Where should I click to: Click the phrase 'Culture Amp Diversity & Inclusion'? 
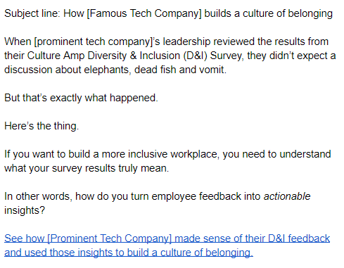pos(103,56)
